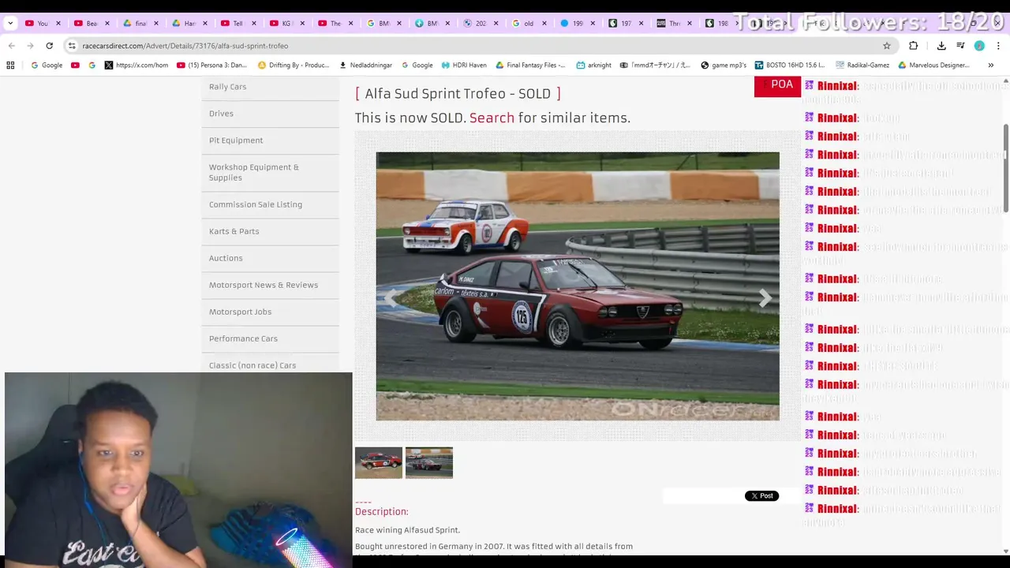Open the Google apps grid in bookmarks bar
The height and width of the screenshot is (568, 1010).
coord(10,65)
